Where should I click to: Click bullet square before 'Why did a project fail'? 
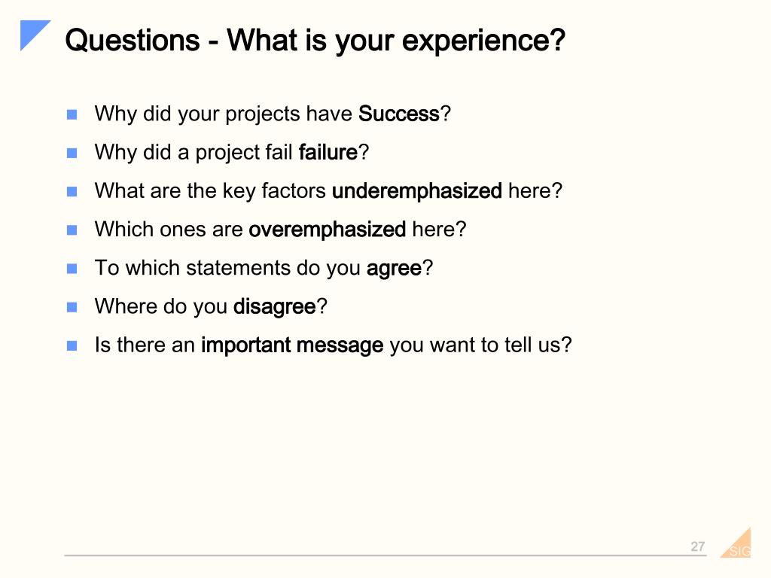(x=72, y=153)
